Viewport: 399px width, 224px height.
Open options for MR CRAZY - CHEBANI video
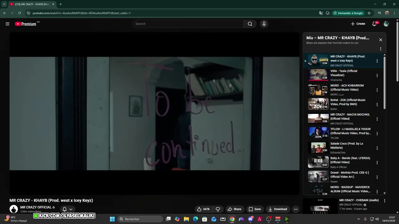tap(385, 201)
